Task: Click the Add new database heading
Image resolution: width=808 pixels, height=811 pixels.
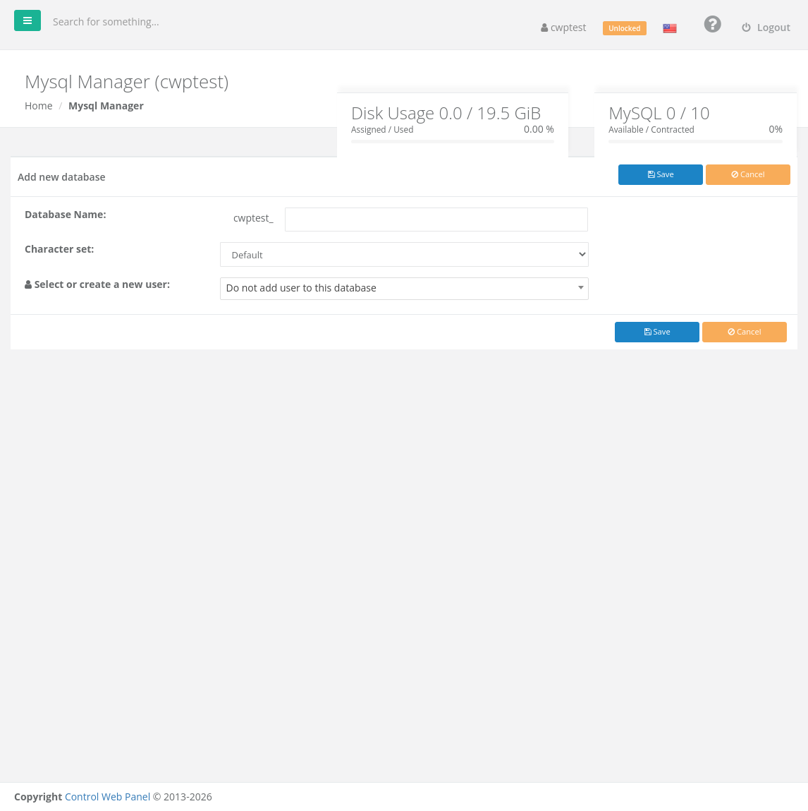Action: (x=61, y=177)
